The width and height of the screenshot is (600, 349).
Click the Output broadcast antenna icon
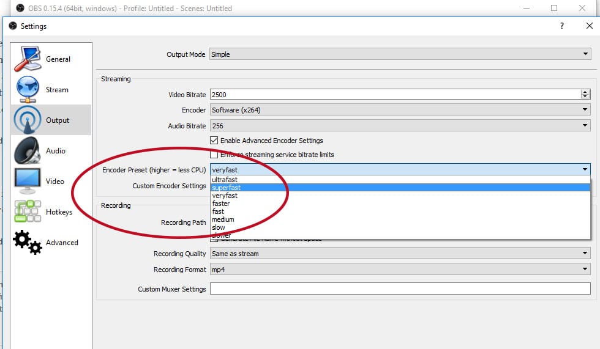28,120
